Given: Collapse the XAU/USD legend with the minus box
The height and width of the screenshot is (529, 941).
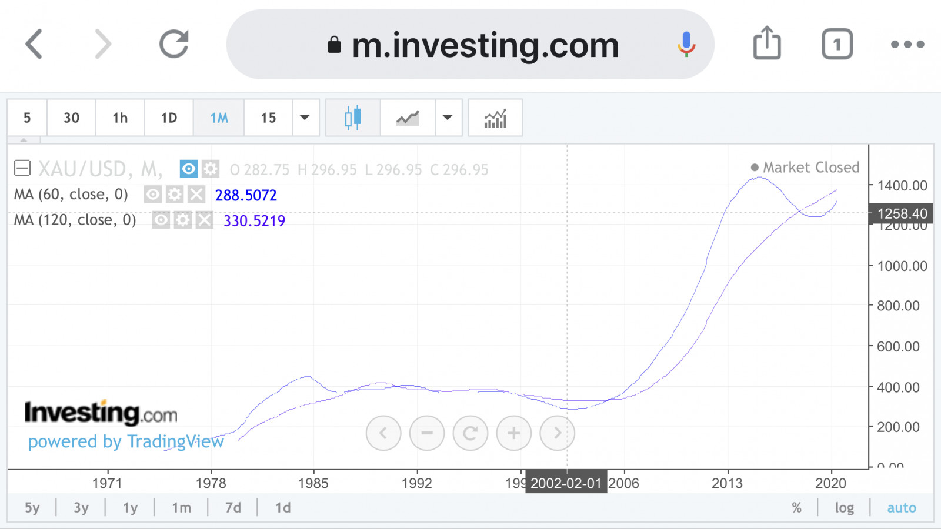Looking at the screenshot, I should pos(22,169).
